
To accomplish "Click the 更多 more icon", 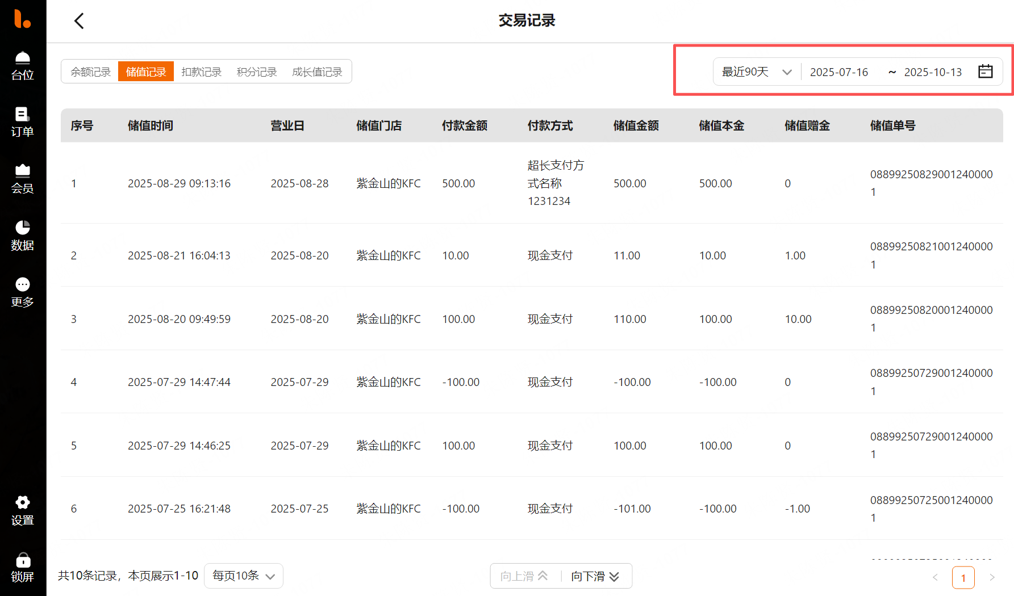I will 23,292.
